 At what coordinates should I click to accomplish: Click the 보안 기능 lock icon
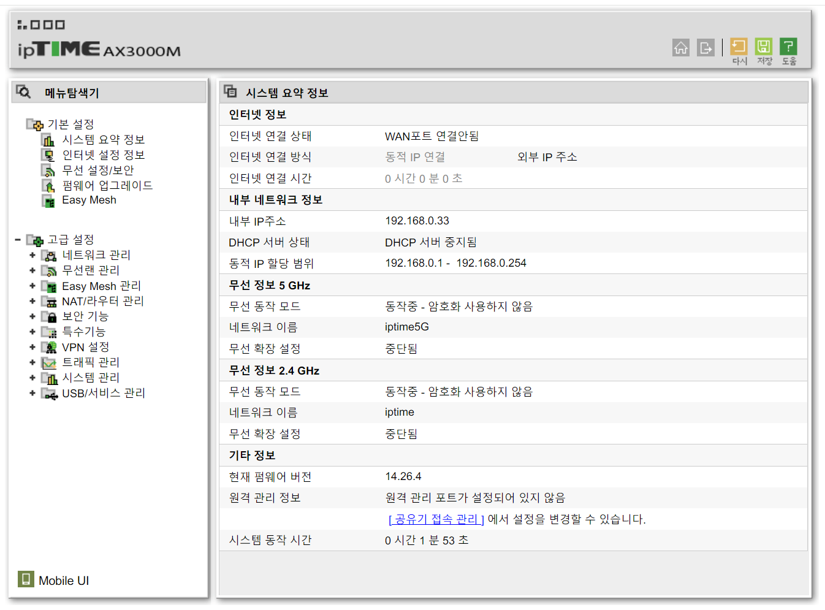point(48,316)
